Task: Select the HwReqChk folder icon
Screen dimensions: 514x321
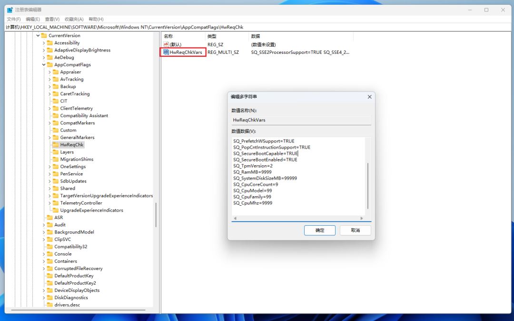Action: pyautogui.click(x=55, y=145)
